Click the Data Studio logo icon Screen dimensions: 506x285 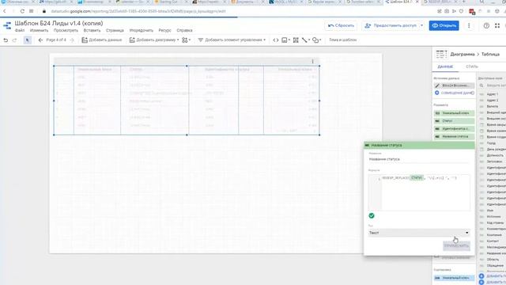coord(7,25)
